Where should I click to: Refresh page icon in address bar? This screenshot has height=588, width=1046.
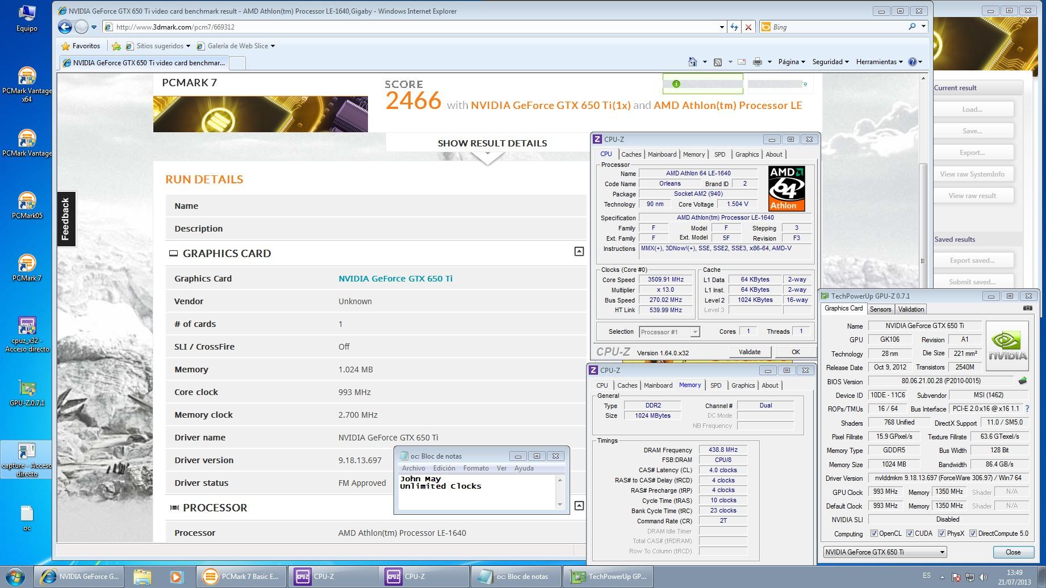click(734, 27)
